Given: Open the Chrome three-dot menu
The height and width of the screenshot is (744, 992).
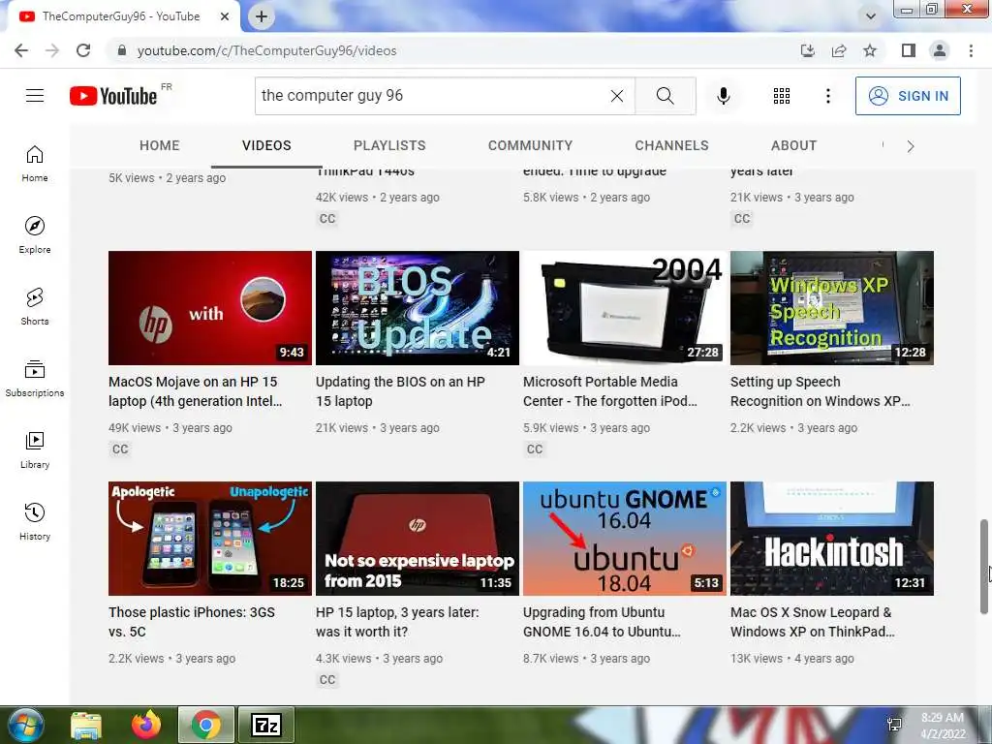Looking at the screenshot, I should click(x=971, y=50).
